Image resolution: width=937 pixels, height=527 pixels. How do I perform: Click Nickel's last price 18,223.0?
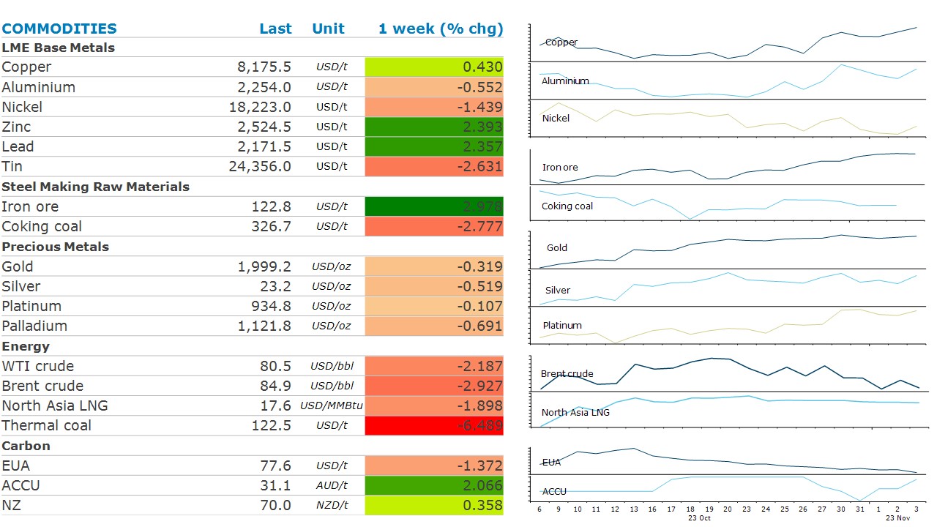click(x=260, y=107)
